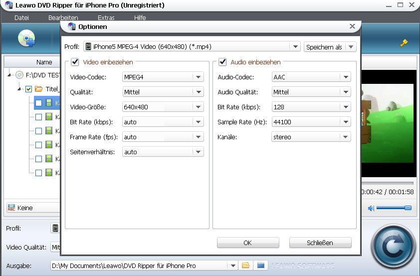The width and height of the screenshot is (420, 276).
Task: Click the Leawo app logo in title bar
Action: coord(8,5)
